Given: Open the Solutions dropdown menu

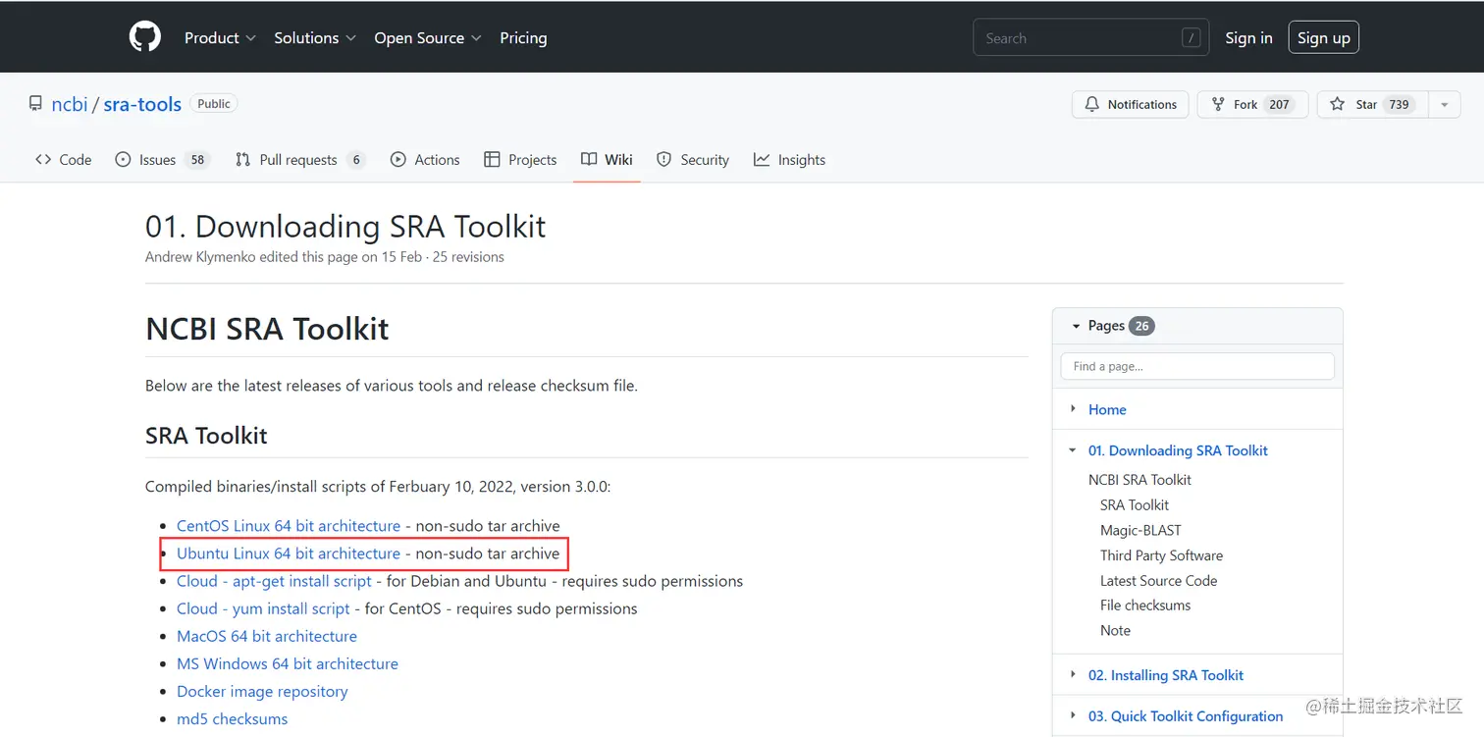Looking at the screenshot, I should click(x=315, y=37).
